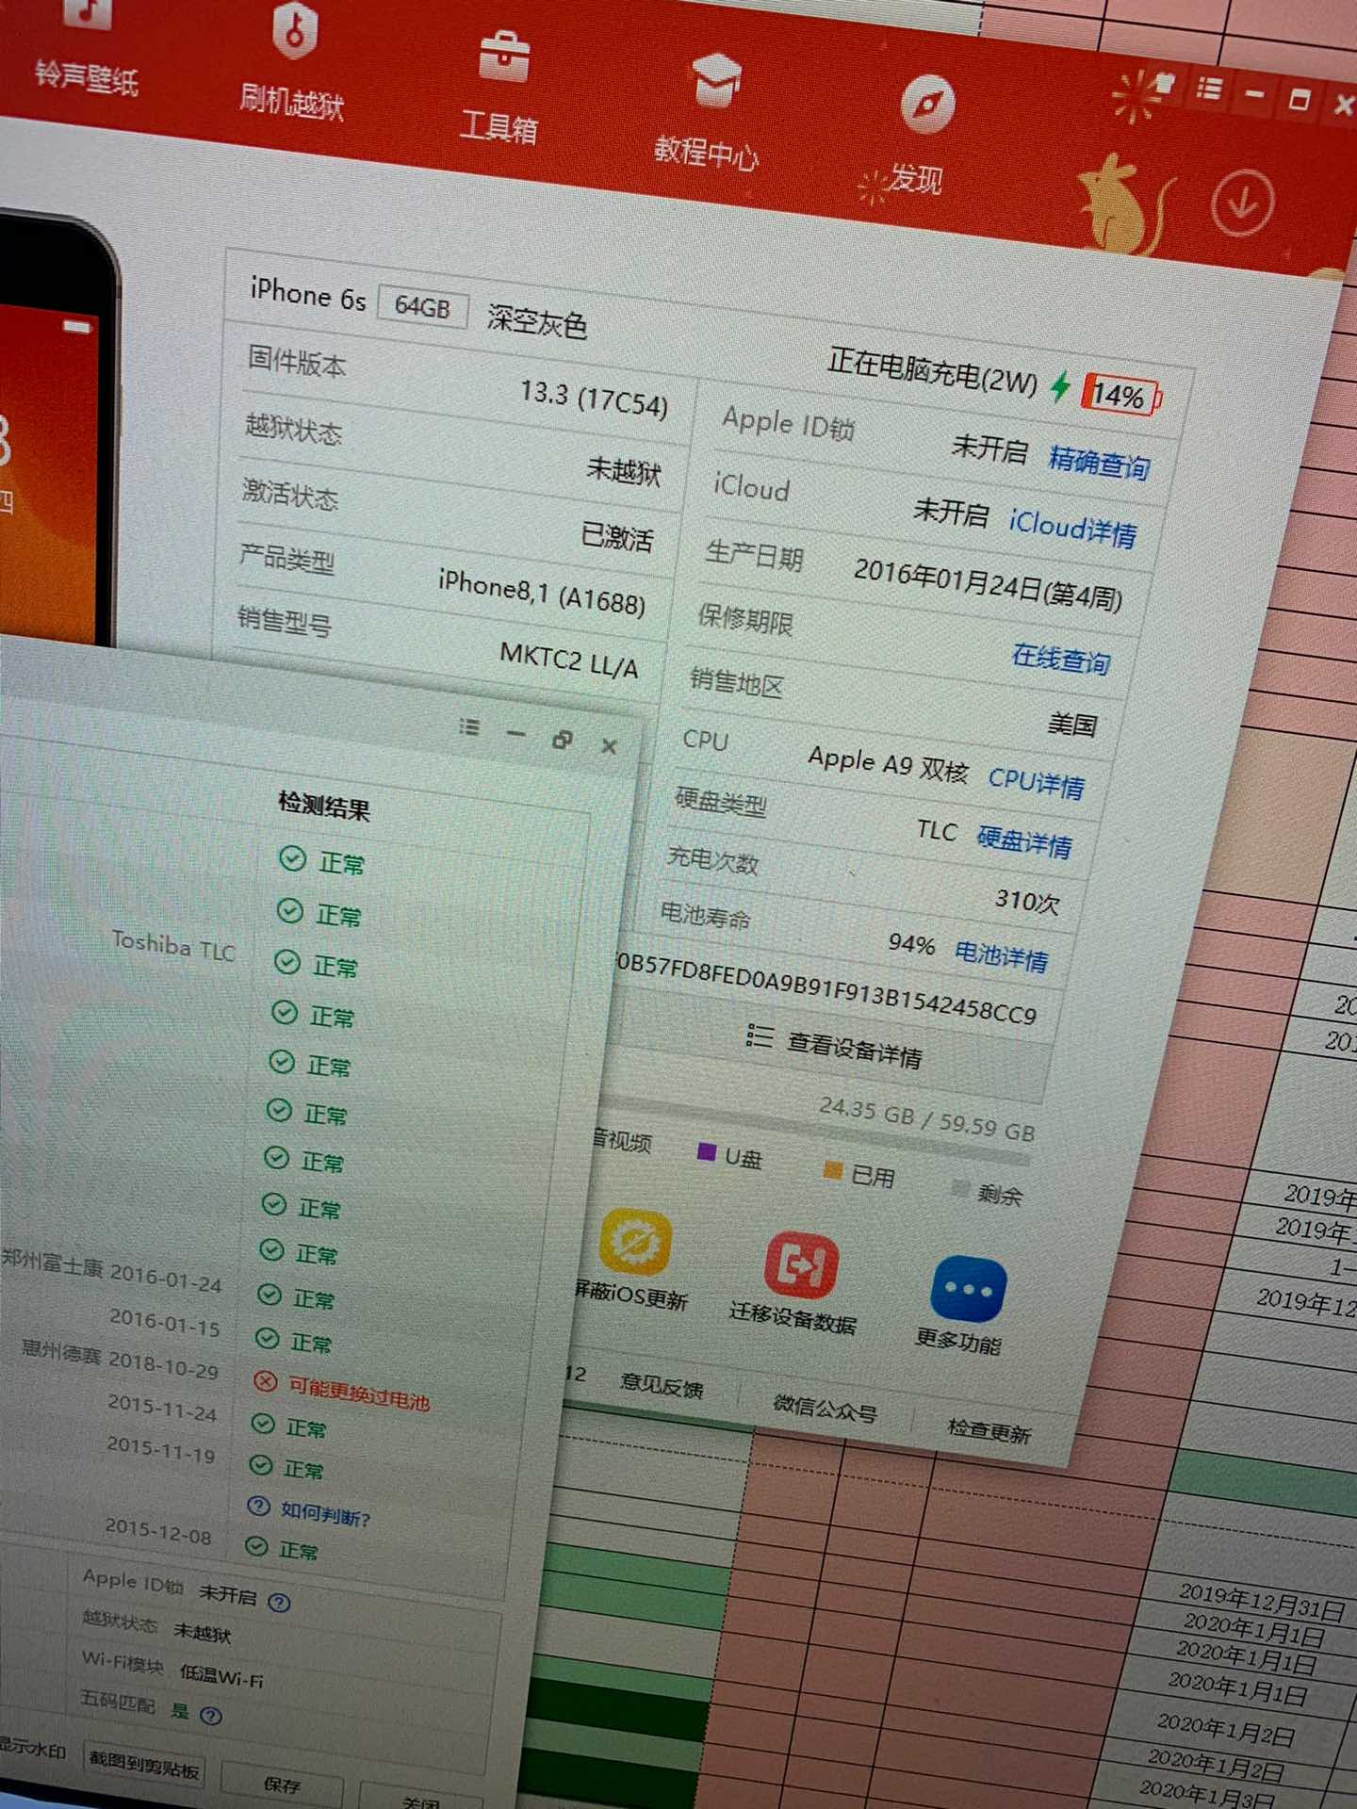This screenshot has height=1809, width=1357.
Task: Click the orange 已用 legend swatch
Action: click(832, 1169)
